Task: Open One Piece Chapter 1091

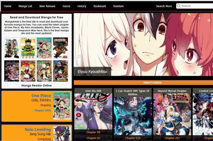Action: coord(43,110)
